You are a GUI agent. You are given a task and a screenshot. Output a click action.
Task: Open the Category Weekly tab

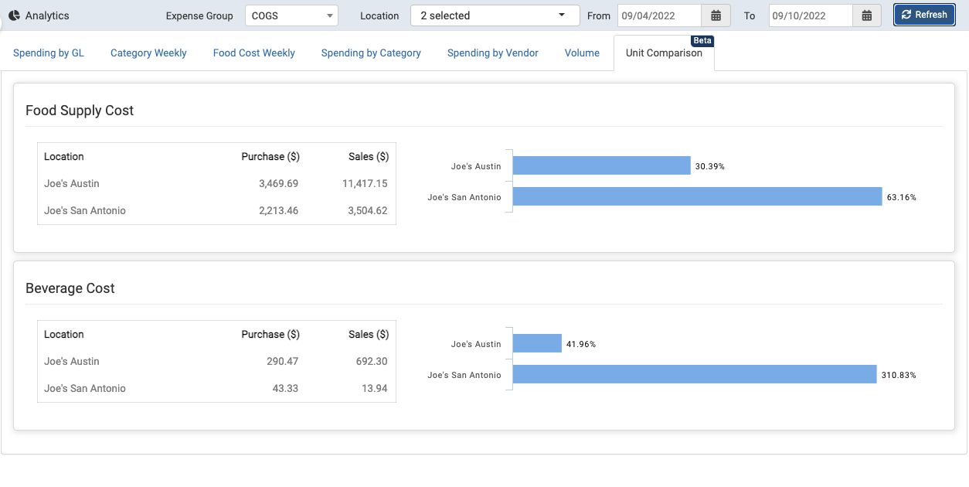tap(148, 53)
